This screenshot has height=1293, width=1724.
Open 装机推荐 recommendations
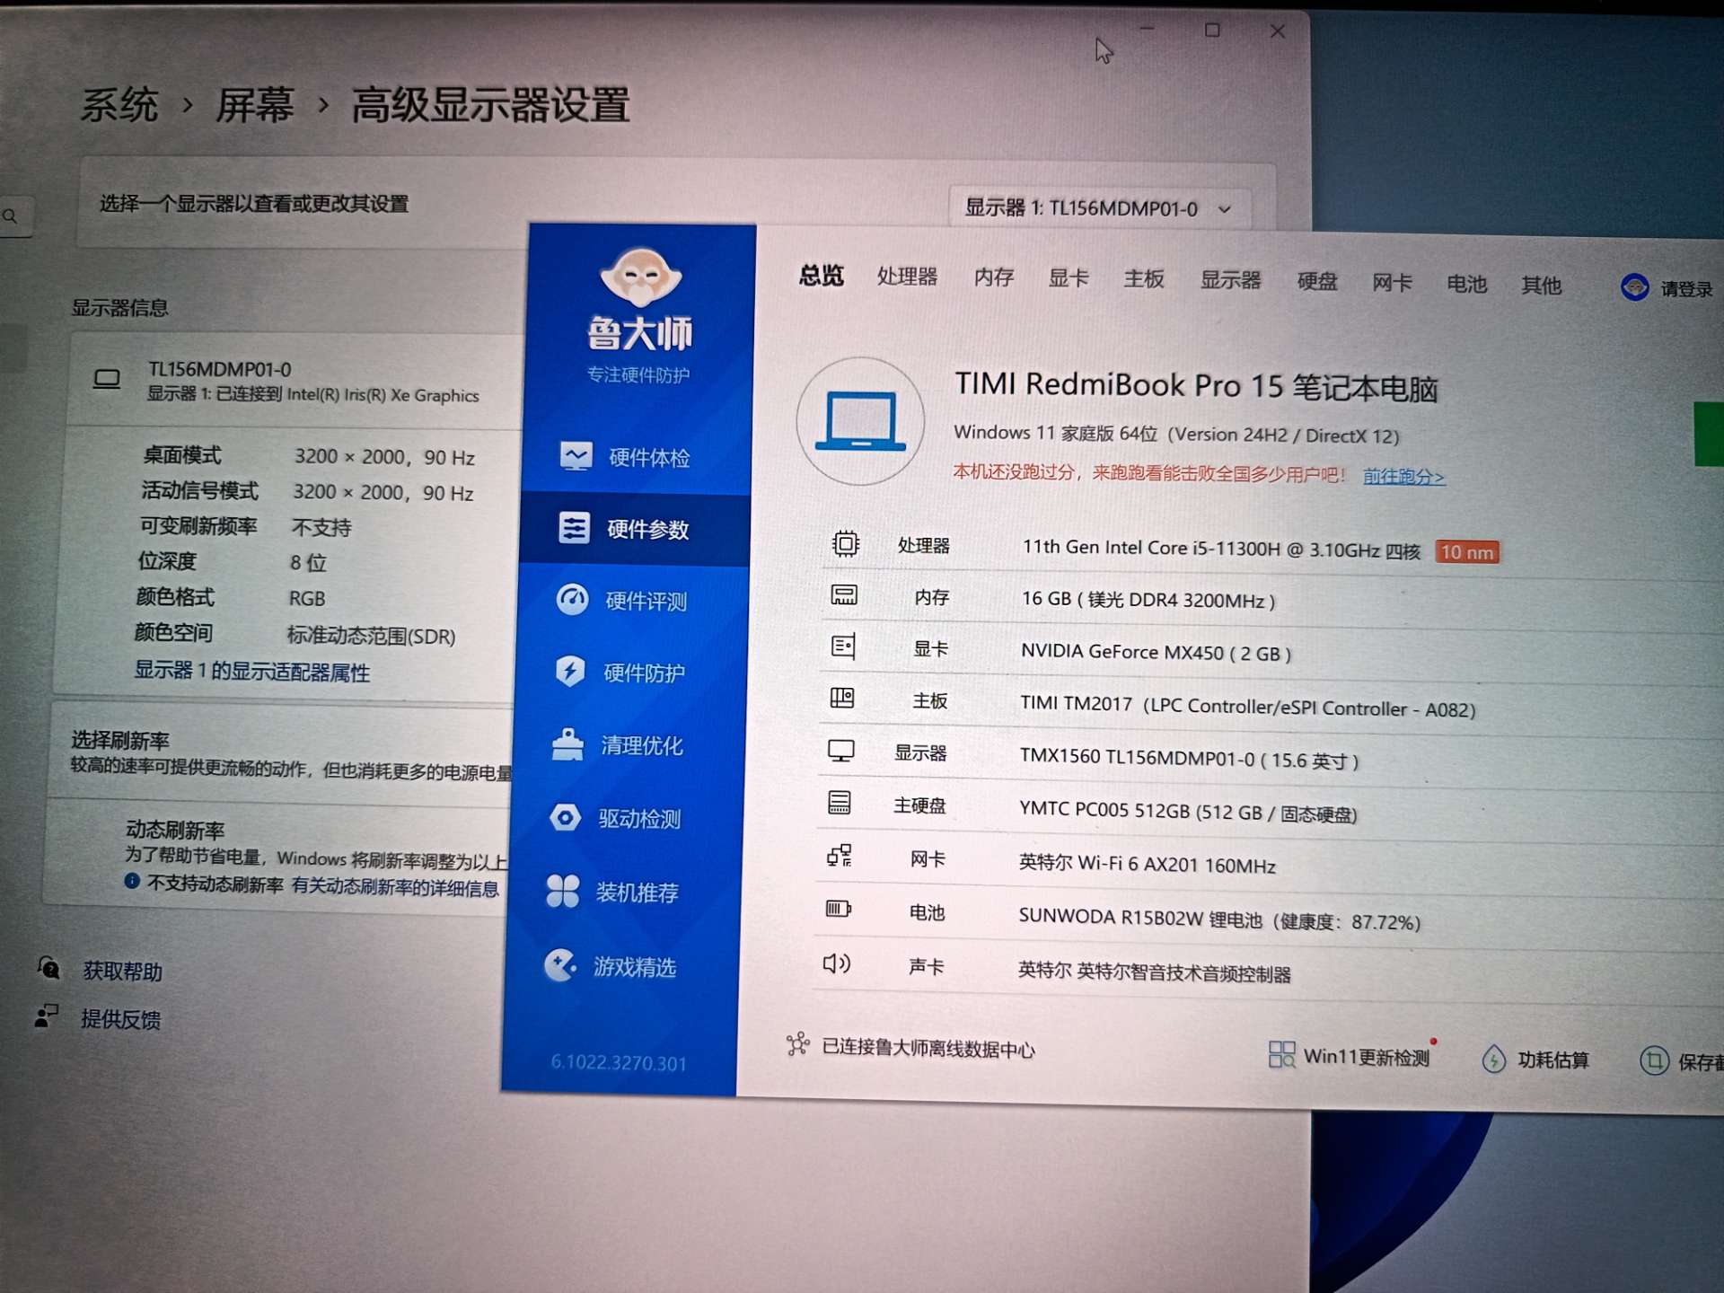point(635,893)
